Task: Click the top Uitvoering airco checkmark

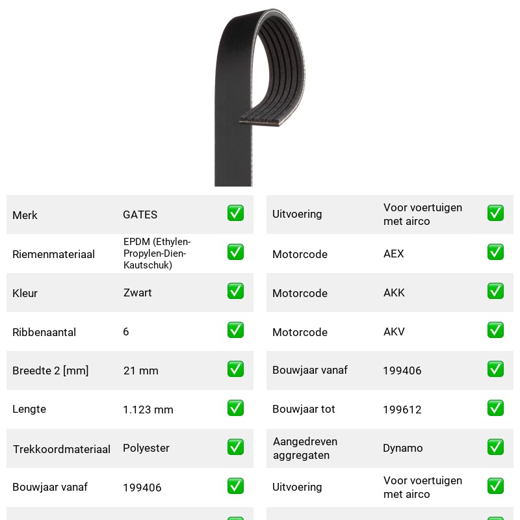Action: pos(495,213)
